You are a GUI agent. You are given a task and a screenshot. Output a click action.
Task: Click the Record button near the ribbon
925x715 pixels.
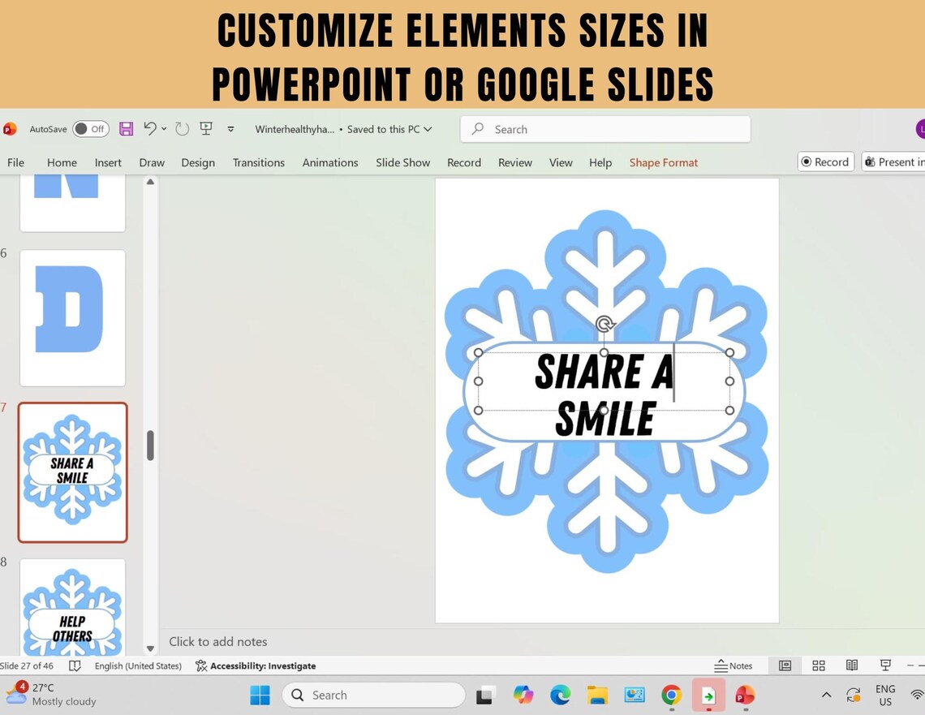click(825, 162)
